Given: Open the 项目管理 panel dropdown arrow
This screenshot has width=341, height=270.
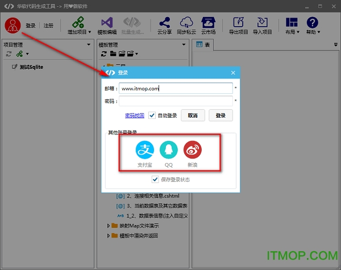Looking at the screenshot, I should click(89, 44).
